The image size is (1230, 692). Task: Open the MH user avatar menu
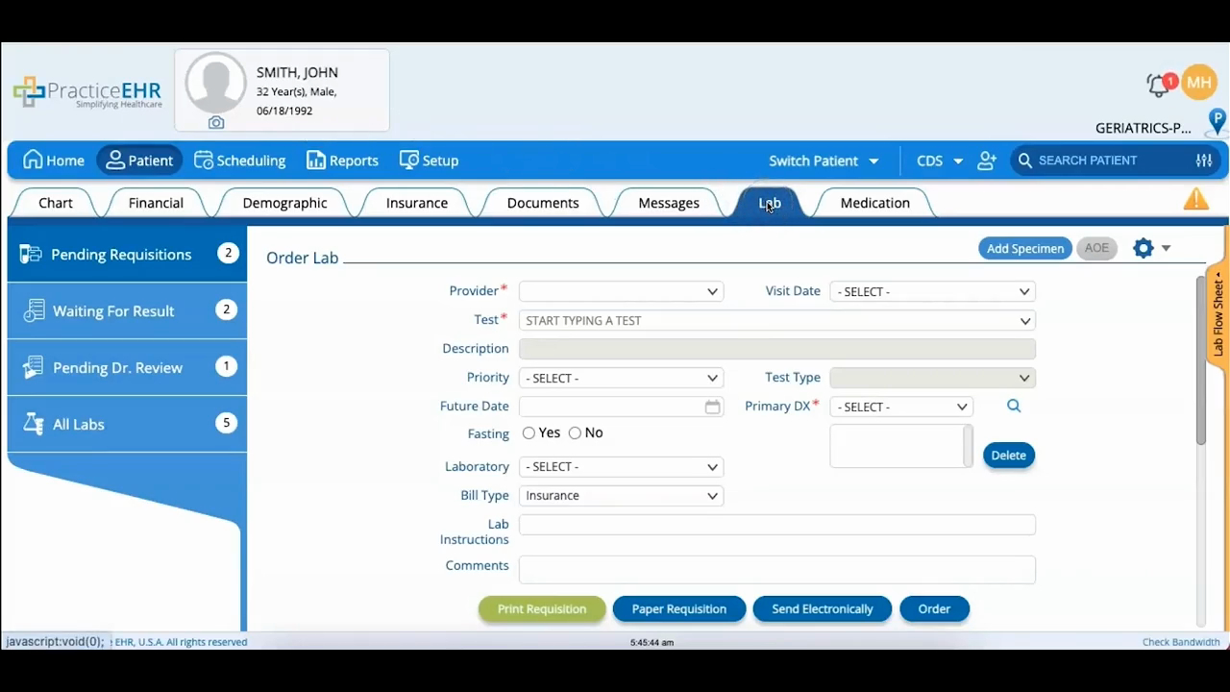pyautogui.click(x=1199, y=83)
